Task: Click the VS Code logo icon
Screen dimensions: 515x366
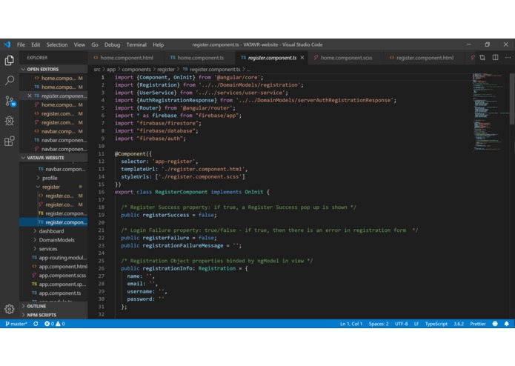Action: (x=7, y=44)
